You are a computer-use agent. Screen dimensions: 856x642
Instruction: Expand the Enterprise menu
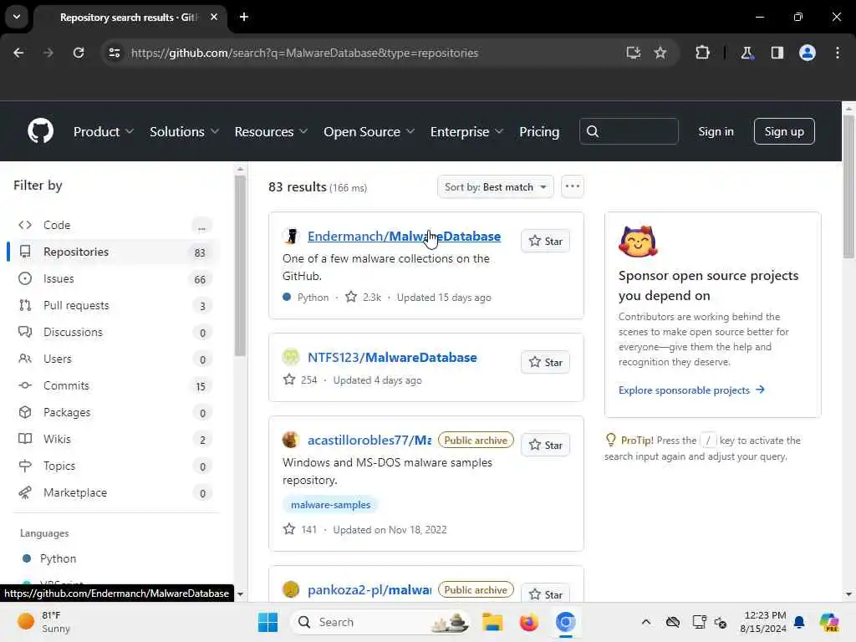(x=466, y=131)
